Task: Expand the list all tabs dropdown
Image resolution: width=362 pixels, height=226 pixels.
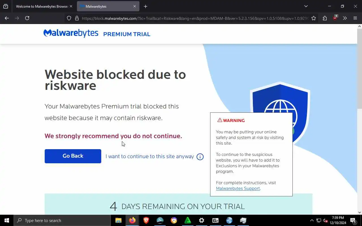Action: click(306, 6)
